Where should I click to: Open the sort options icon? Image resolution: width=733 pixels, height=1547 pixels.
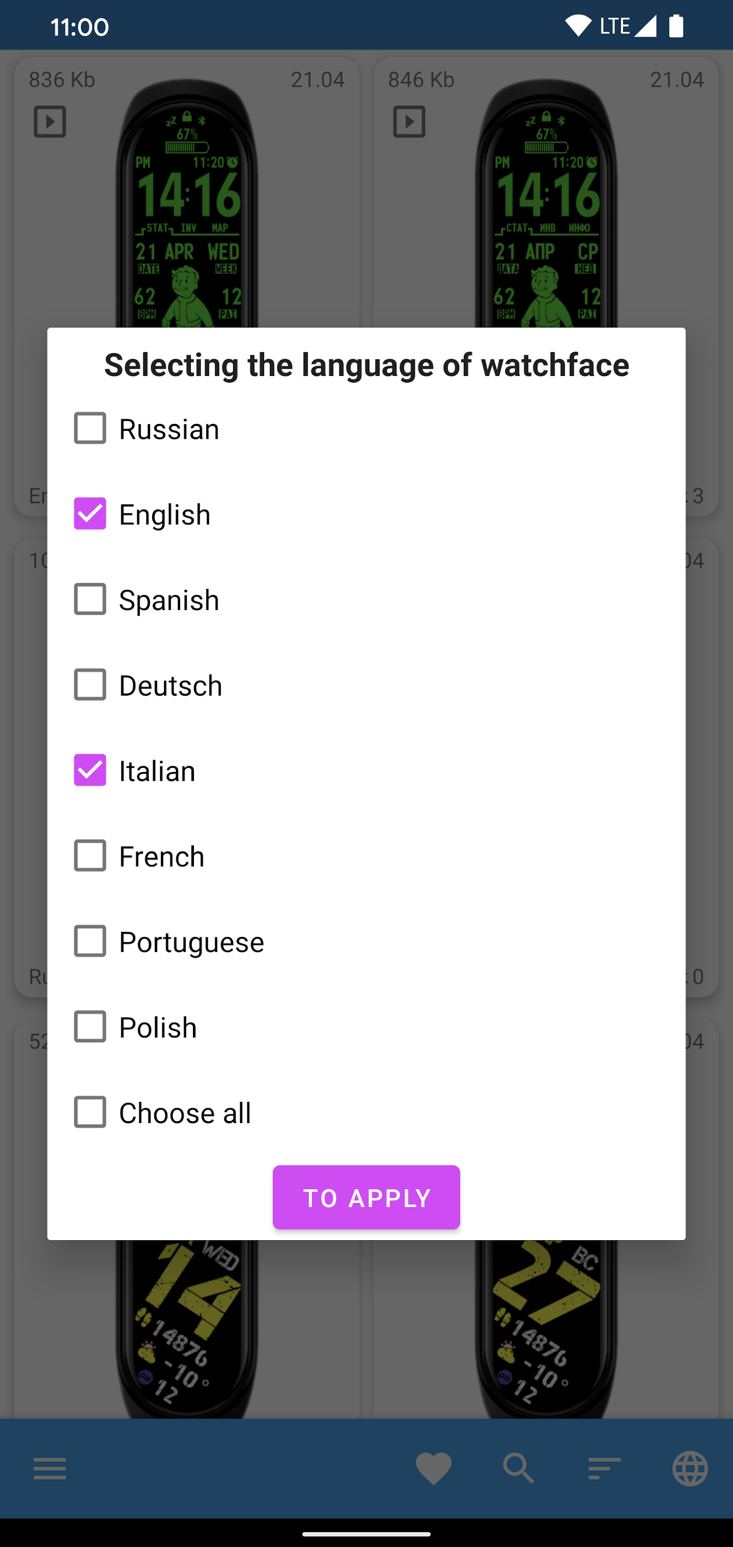coord(605,1468)
